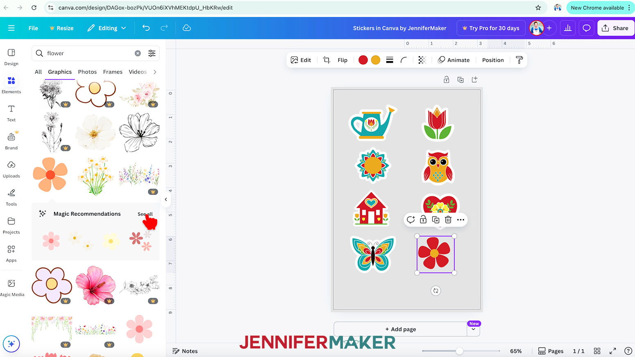Open the red color swatch
This screenshot has height=357, width=635.
pyautogui.click(x=363, y=60)
